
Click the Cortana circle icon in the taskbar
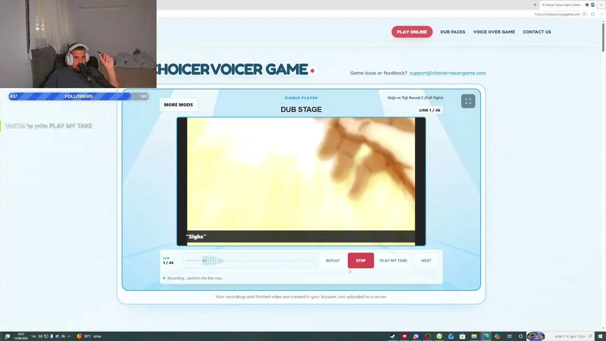tap(521, 336)
